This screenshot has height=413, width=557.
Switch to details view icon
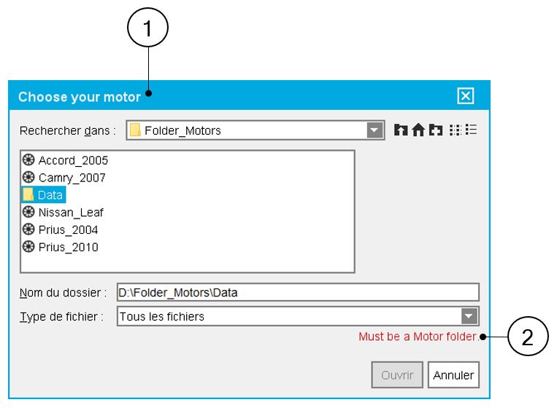click(471, 130)
